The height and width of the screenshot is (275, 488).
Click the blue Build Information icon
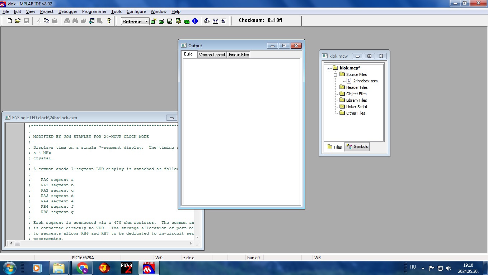[195, 21]
